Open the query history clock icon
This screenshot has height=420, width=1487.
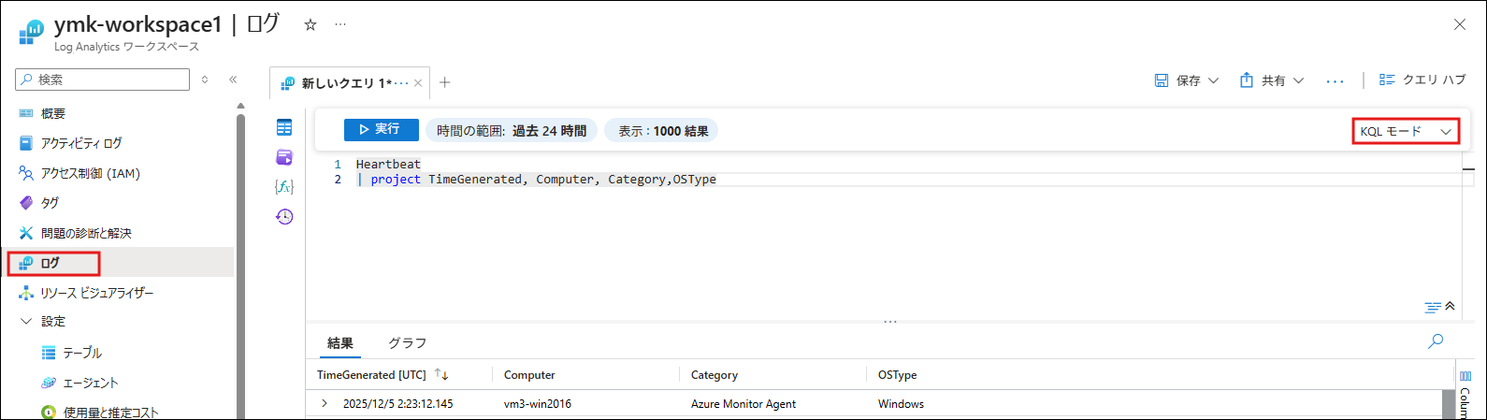[x=284, y=217]
